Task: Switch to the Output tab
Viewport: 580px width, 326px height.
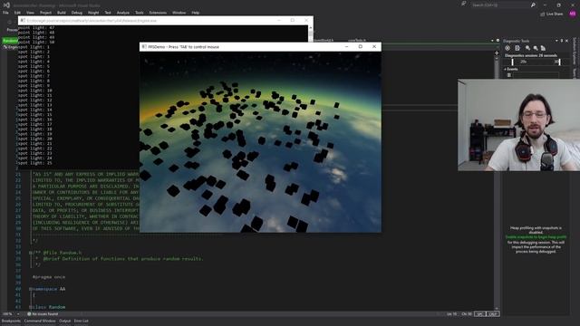Action: (x=64, y=321)
